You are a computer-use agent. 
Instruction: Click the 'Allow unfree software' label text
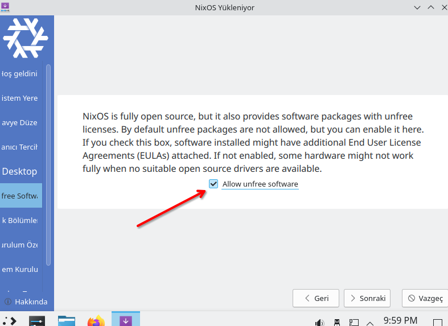tap(260, 184)
